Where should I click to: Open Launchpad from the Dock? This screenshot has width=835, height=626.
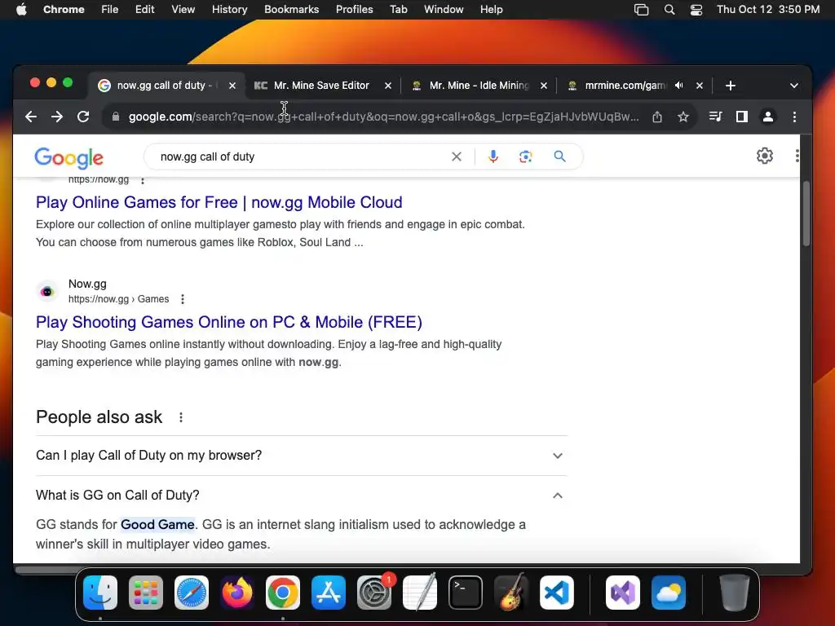[145, 592]
